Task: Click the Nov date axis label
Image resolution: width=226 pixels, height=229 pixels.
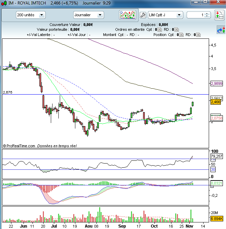Action: 189,226
